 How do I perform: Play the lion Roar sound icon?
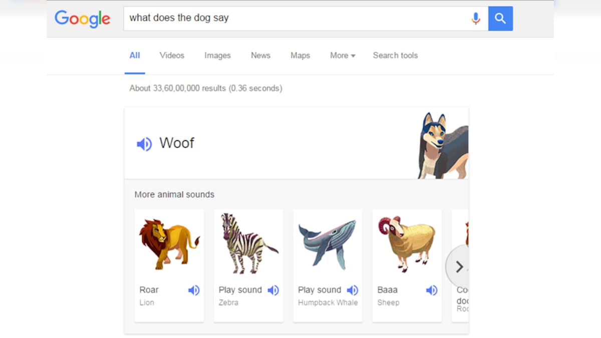(194, 290)
